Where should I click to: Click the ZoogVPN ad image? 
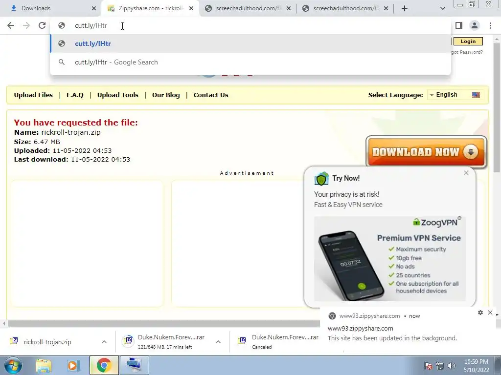tap(390, 259)
